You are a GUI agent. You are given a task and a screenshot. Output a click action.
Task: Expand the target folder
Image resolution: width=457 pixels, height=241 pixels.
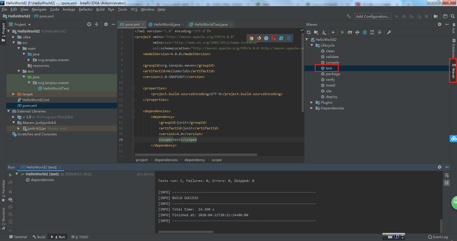(x=13, y=94)
